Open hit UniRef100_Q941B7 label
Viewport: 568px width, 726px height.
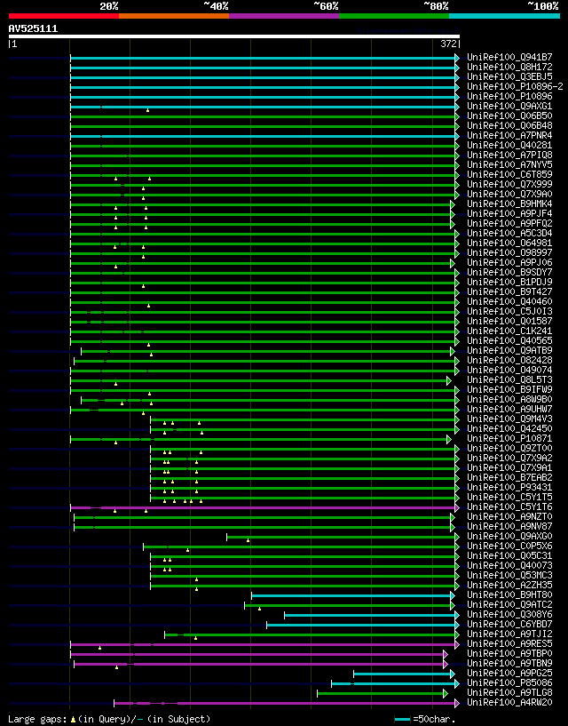click(509, 58)
